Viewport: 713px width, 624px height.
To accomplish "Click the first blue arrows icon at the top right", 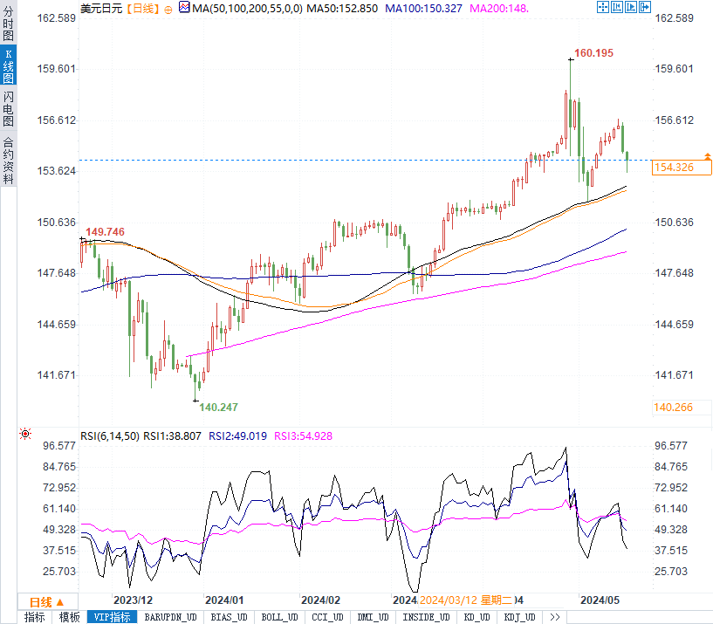I will point(603,7).
